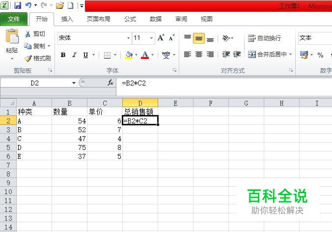Click the cell borders icon
The height and width of the screenshot is (232, 332).
(x=107, y=55)
